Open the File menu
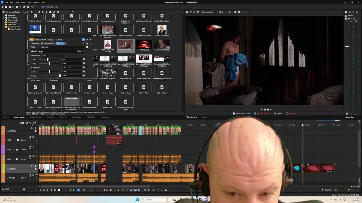Image resolution: width=362 pixels, height=203 pixels. [7, 2]
